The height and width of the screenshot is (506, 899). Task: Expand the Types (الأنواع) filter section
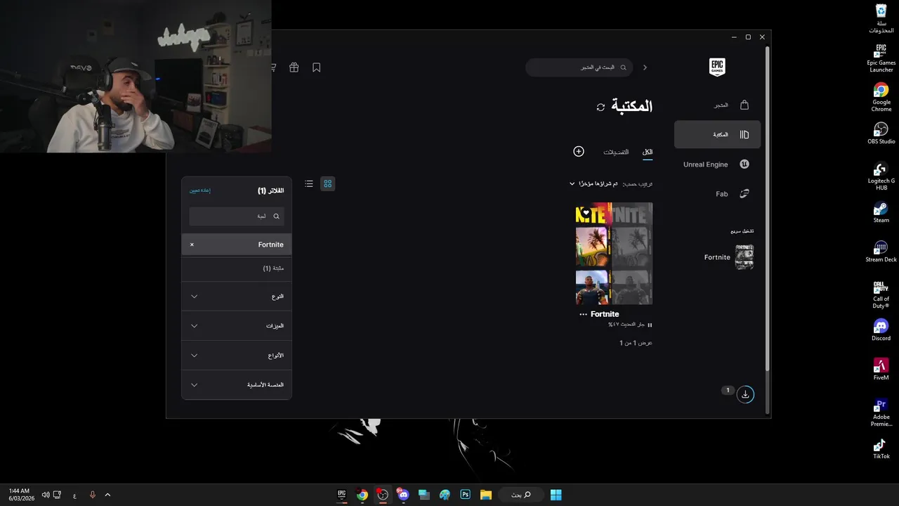pyautogui.click(x=237, y=356)
